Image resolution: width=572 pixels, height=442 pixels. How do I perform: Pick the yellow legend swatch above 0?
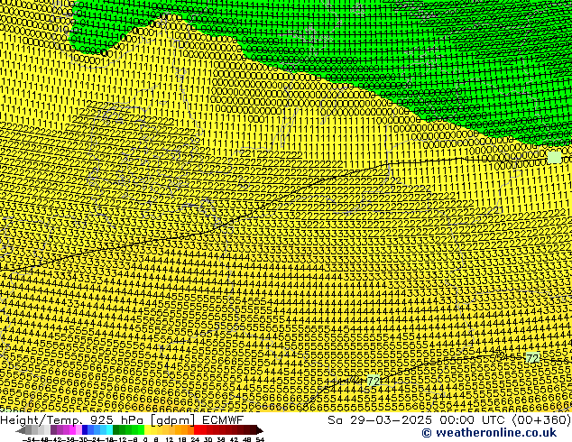point(147,429)
